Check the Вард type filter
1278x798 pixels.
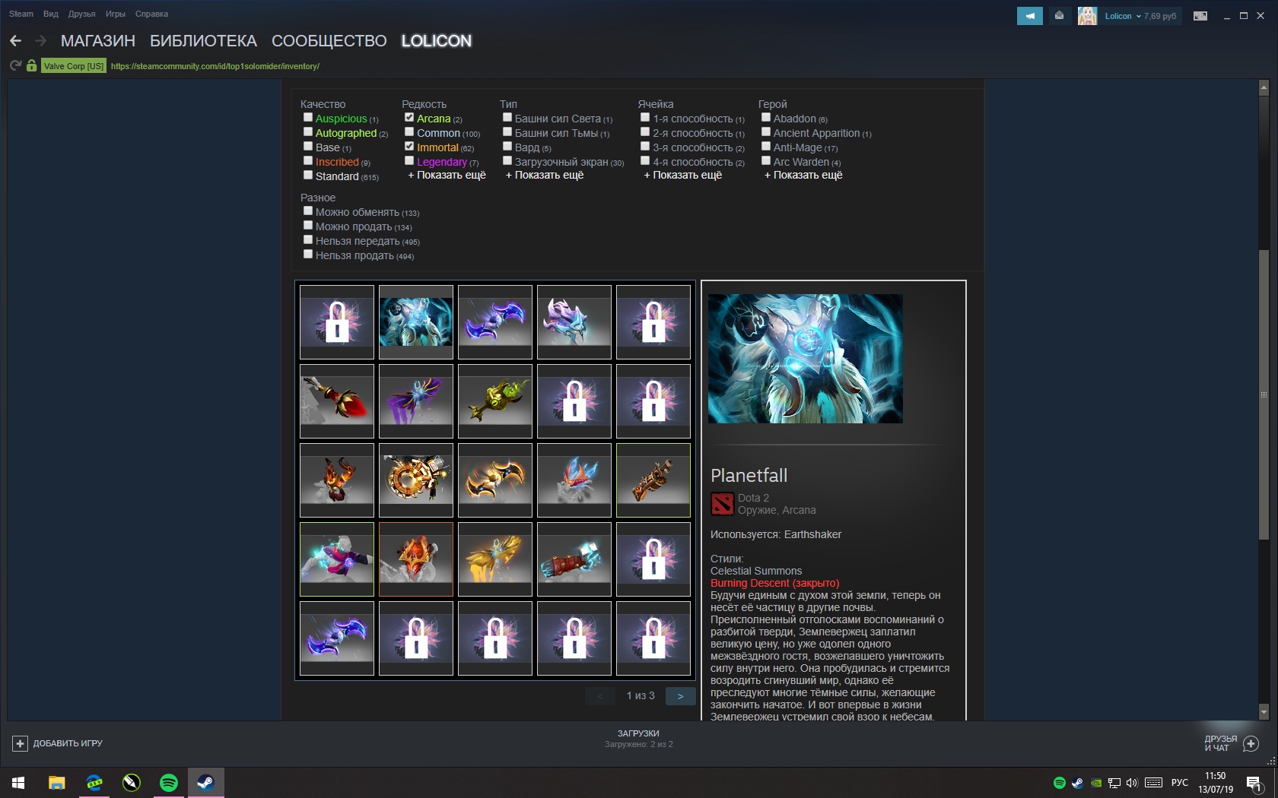(x=507, y=147)
